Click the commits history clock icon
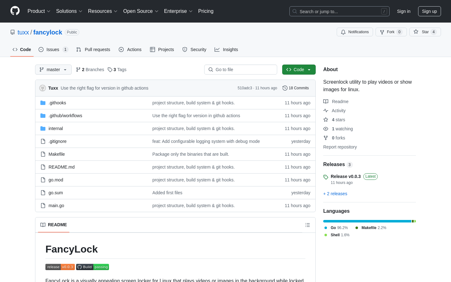Viewport: 451px width, 282px height. tap(285, 88)
